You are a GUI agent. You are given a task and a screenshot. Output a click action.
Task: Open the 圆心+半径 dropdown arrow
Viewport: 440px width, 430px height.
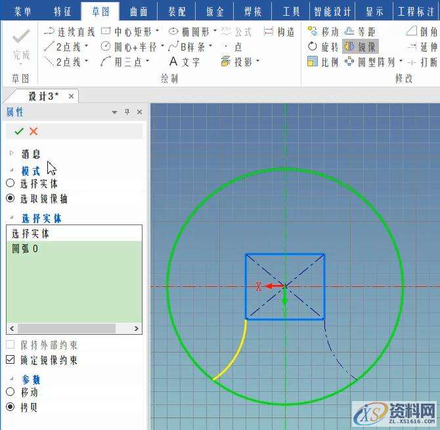162,45
